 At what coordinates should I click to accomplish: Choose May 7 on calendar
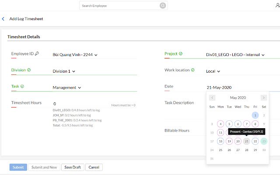tap(246, 124)
